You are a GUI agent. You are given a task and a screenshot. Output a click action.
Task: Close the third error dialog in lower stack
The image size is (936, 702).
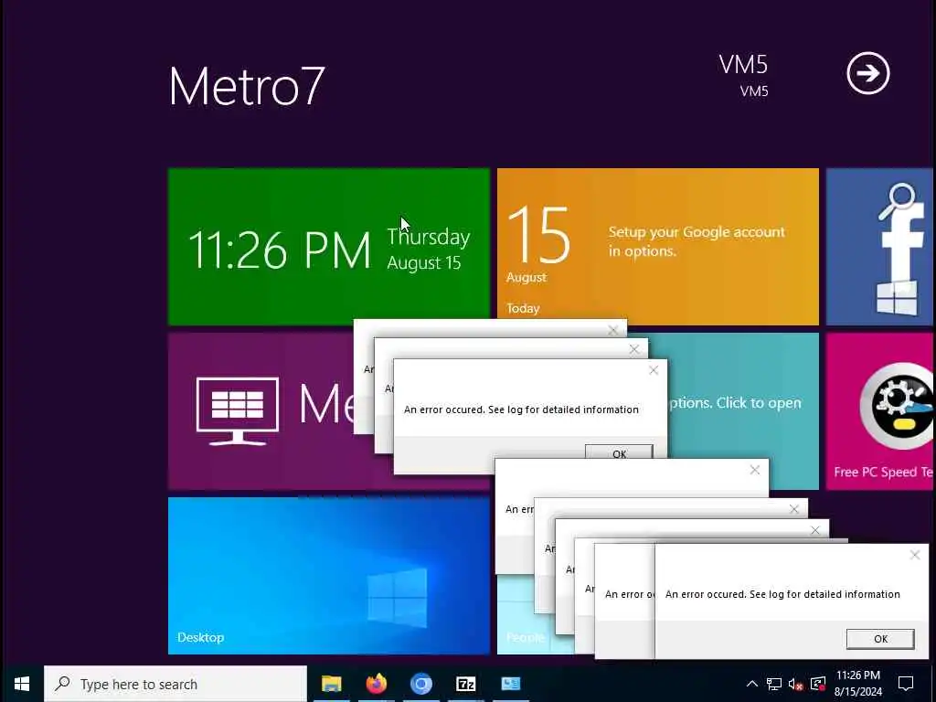tap(815, 530)
